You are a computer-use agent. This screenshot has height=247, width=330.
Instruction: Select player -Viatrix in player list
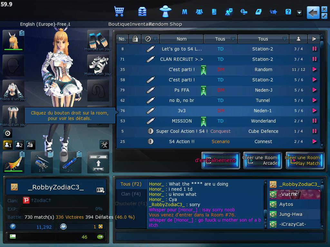coord(295,194)
